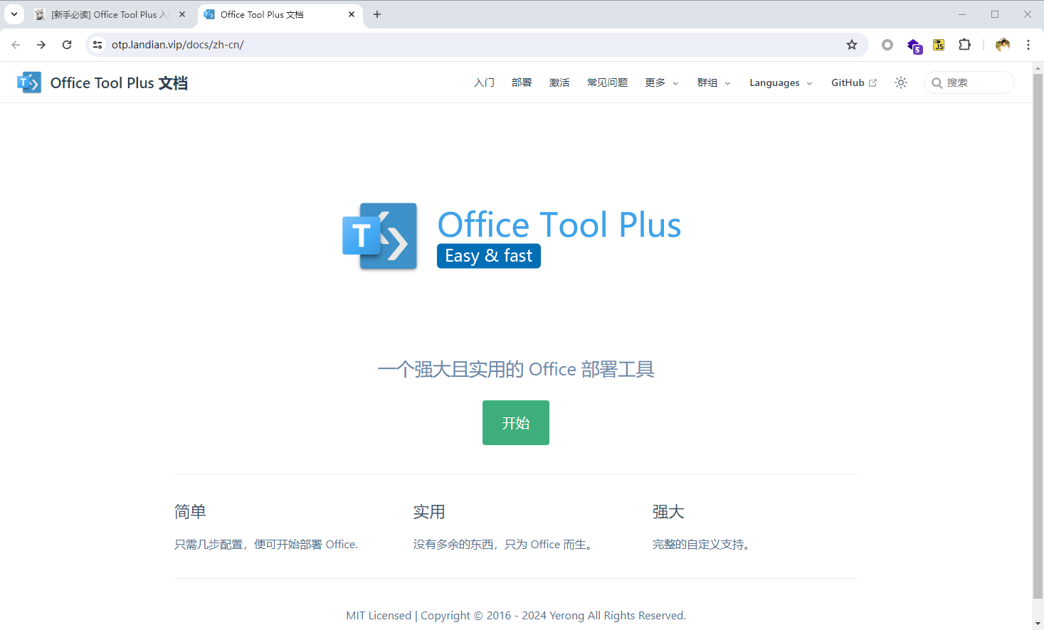Go to the 入门 nav item
The width and height of the screenshot is (1044, 630).
(484, 82)
